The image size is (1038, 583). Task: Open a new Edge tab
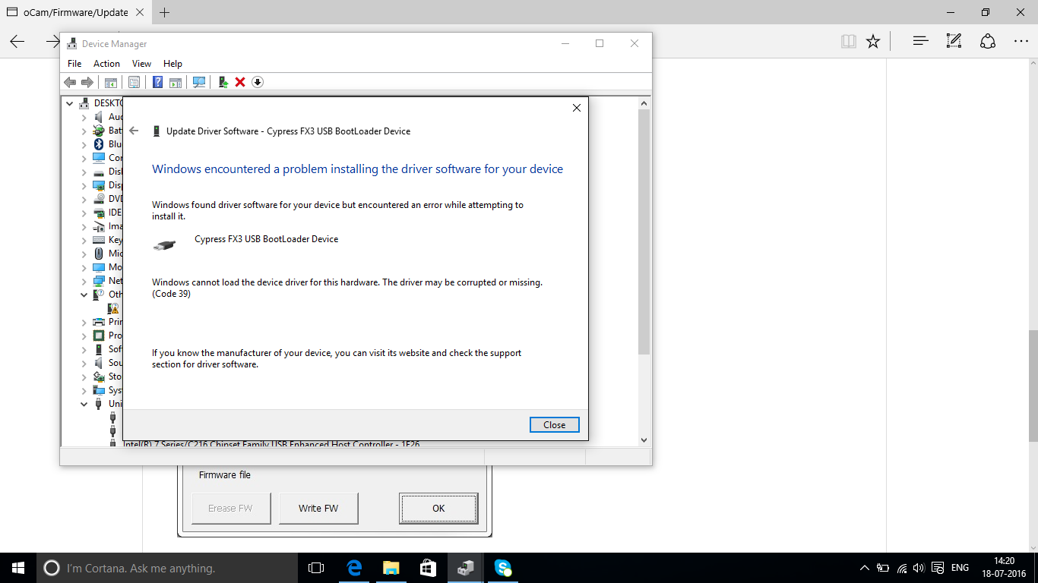click(x=164, y=12)
